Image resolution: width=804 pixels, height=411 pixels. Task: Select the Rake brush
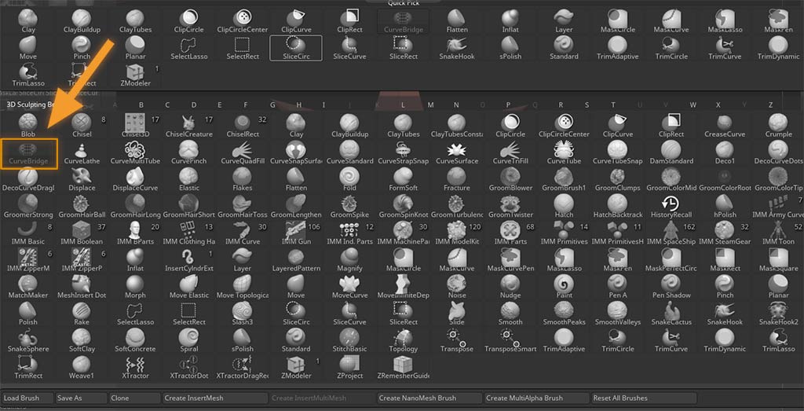pyautogui.click(x=82, y=313)
